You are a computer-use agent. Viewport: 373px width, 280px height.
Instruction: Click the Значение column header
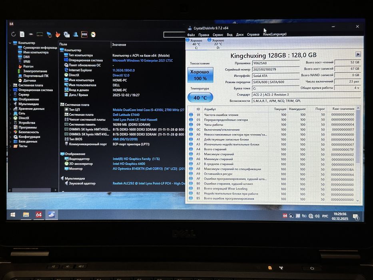pyautogui.click(x=119, y=45)
